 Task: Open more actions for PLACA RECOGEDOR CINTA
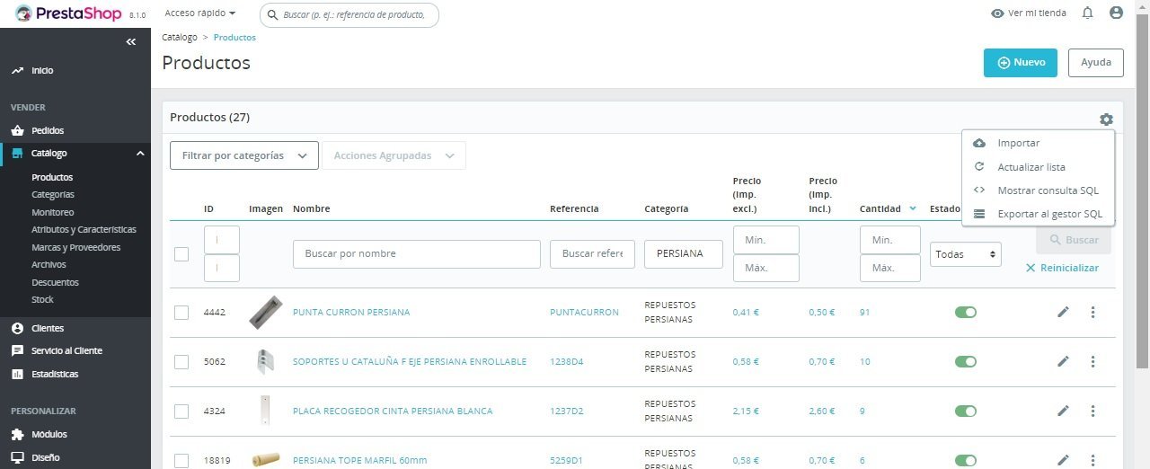coord(1093,411)
